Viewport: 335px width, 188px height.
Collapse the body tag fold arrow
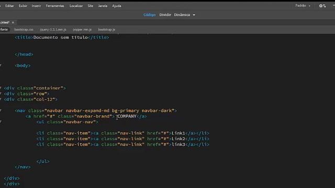(x=1, y=65)
